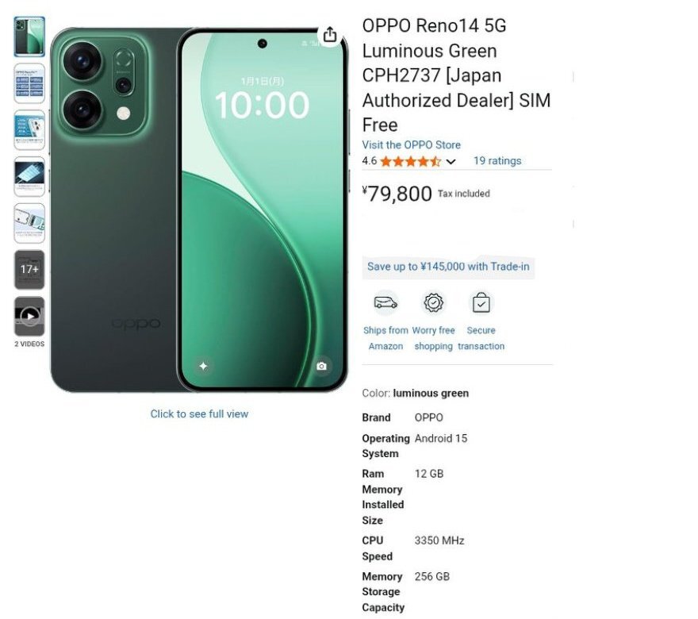Play the product video thumbnail
Screen dimensions: 698x619
[x=29, y=316]
